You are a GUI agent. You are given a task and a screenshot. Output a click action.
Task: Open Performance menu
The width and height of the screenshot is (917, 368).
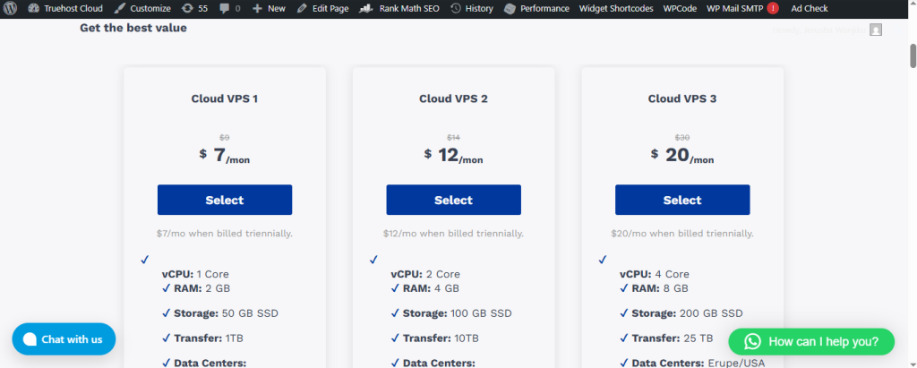point(536,9)
